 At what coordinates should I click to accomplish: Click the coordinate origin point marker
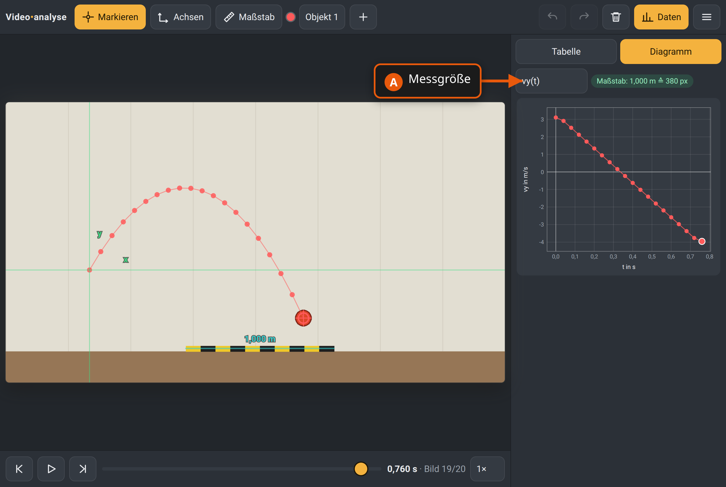click(90, 270)
